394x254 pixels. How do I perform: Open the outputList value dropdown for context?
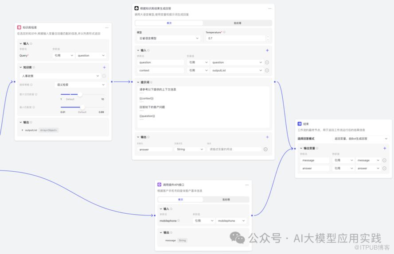click(x=237, y=70)
